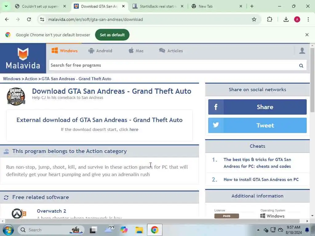
Task: Open the Malavida user account icon
Action: [302, 51]
